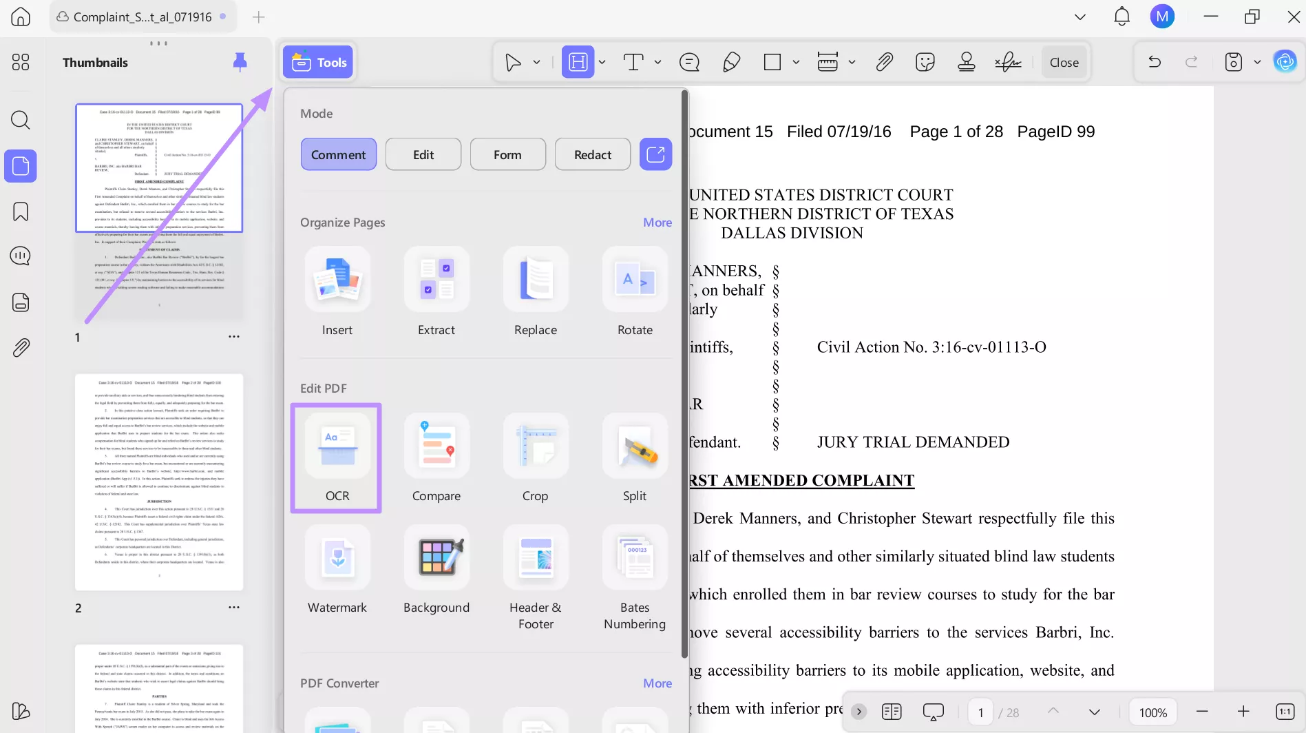Select the Complaint_S...t_al_071916 document tab
The image size is (1306, 733).
[x=141, y=17]
